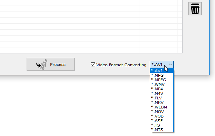Select the *.MKV format option
215x136 pixels.
point(162,103)
